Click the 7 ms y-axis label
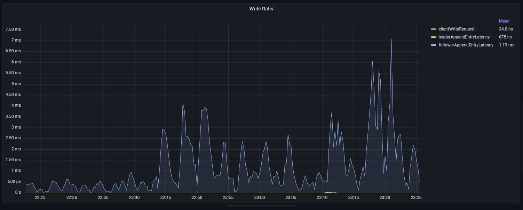The image size is (523, 210). point(16,40)
